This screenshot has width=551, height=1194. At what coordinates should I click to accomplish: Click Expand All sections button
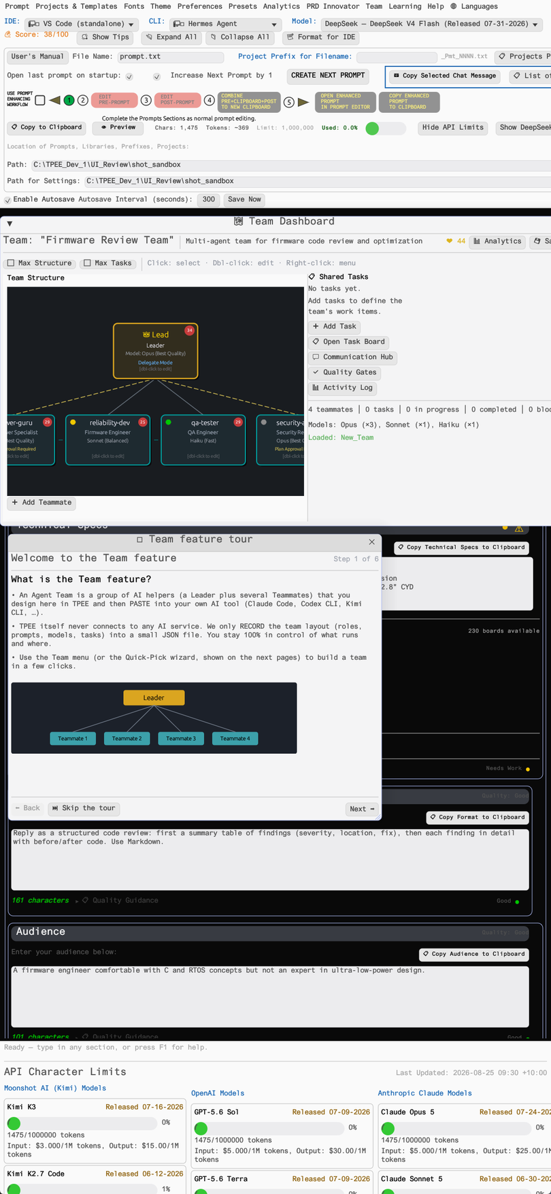(171, 37)
